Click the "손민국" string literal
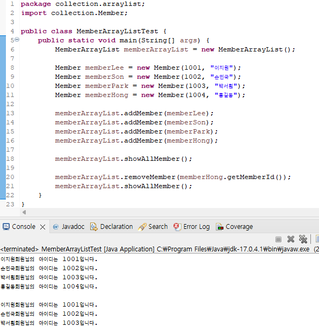The width and height of the screenshot is (319, 327). (x=221, y=77)
